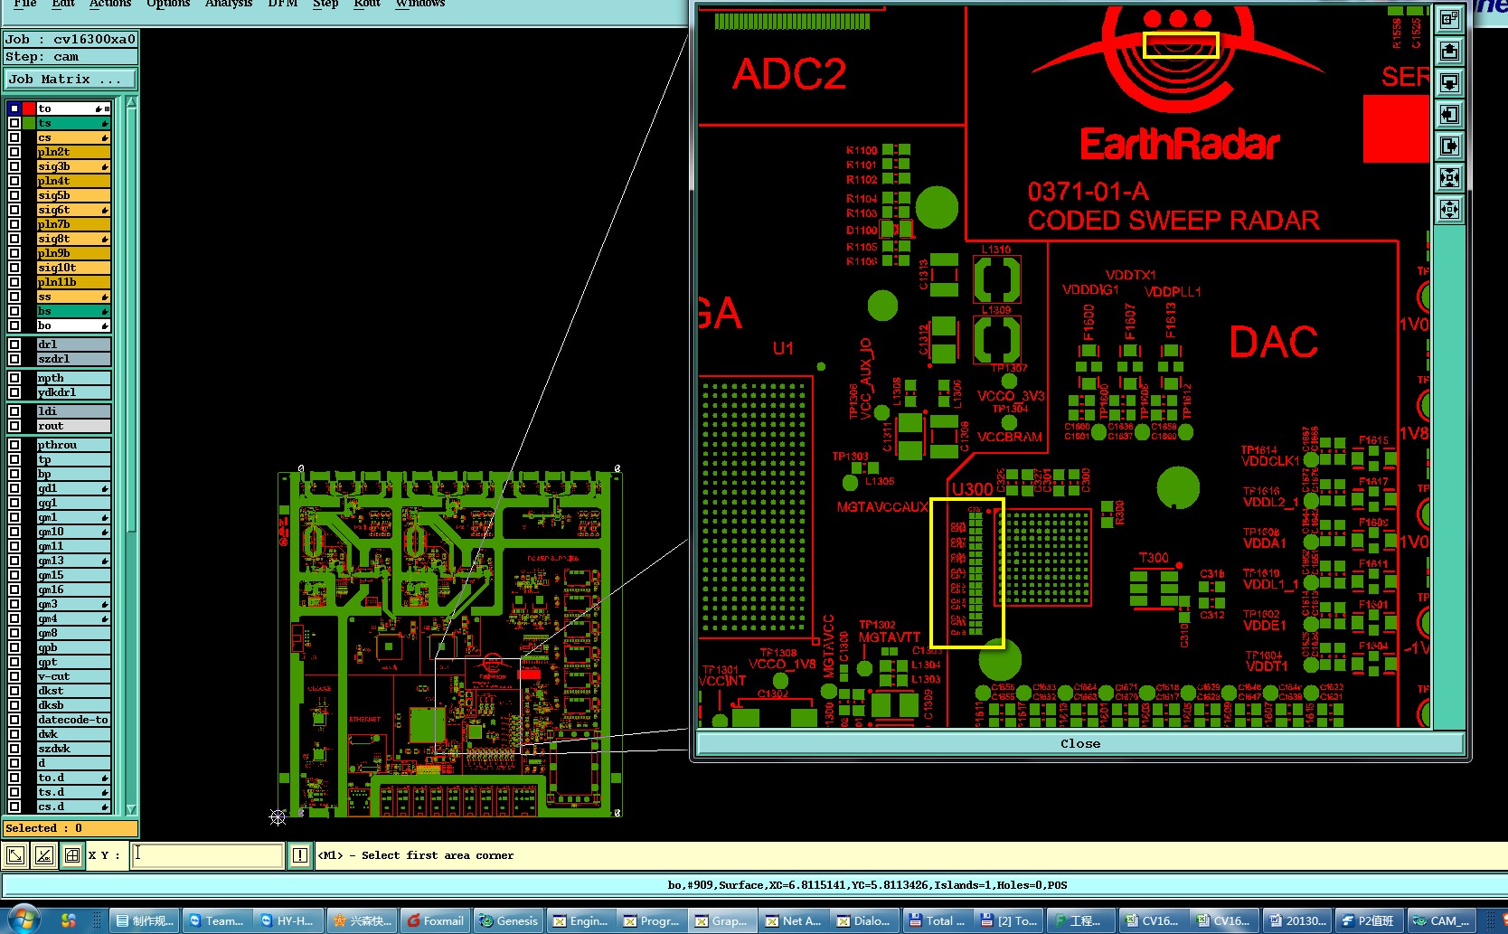The width and height of the screenshot is (1508, 934).
Task: Toggle checkbox for layer 'to'
Action: [x=14, y=108]
